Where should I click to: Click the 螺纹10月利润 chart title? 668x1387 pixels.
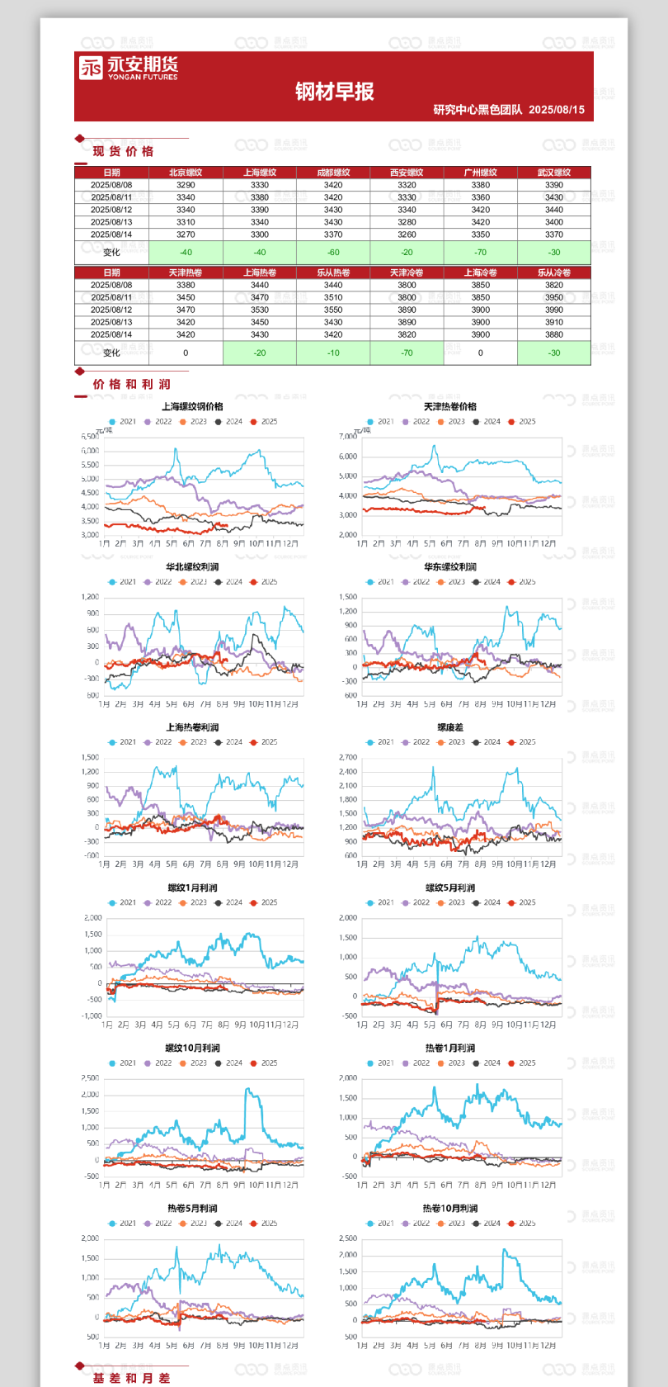192,1048
